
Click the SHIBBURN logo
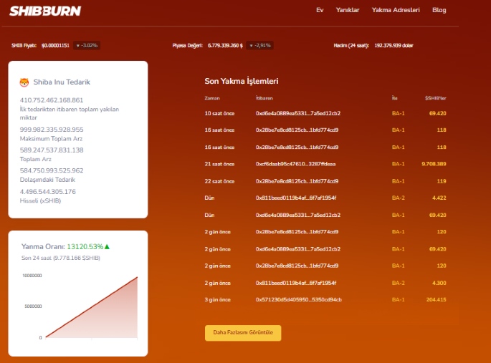46,11
